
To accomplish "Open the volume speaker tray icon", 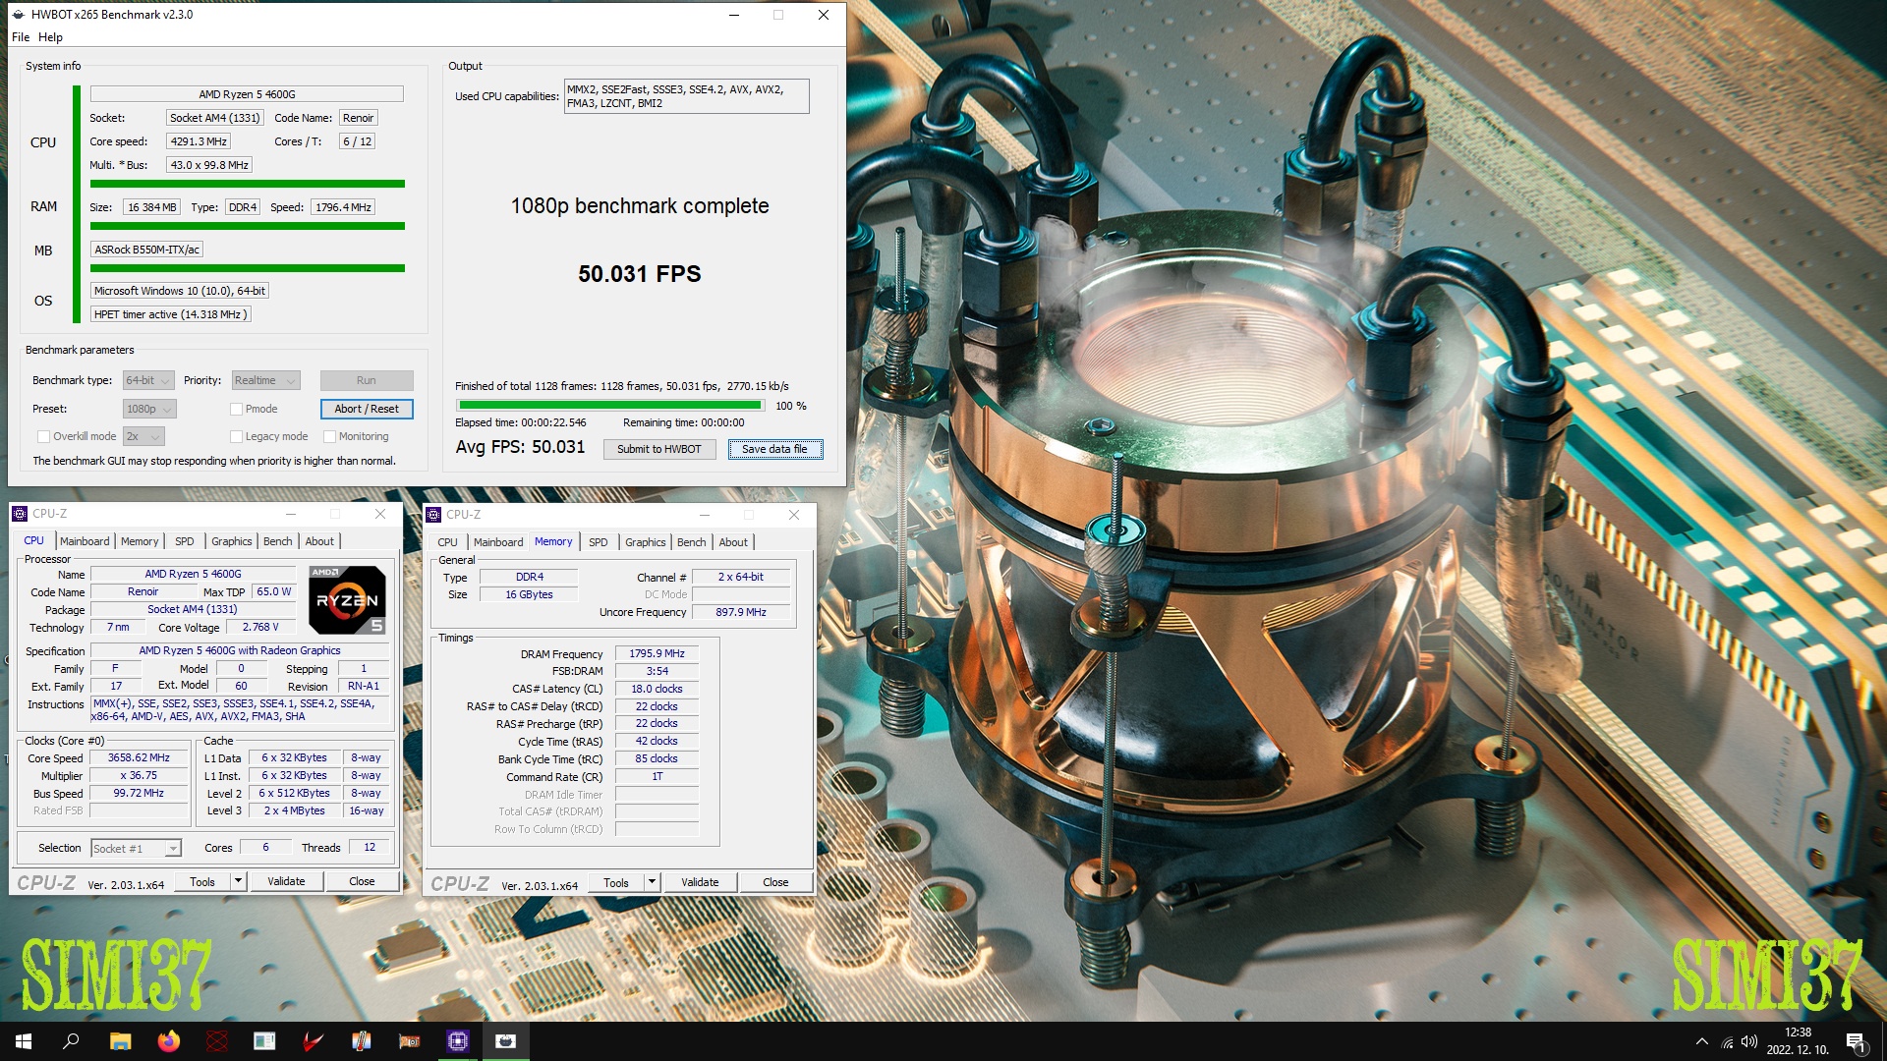I will [1749, 1041].
